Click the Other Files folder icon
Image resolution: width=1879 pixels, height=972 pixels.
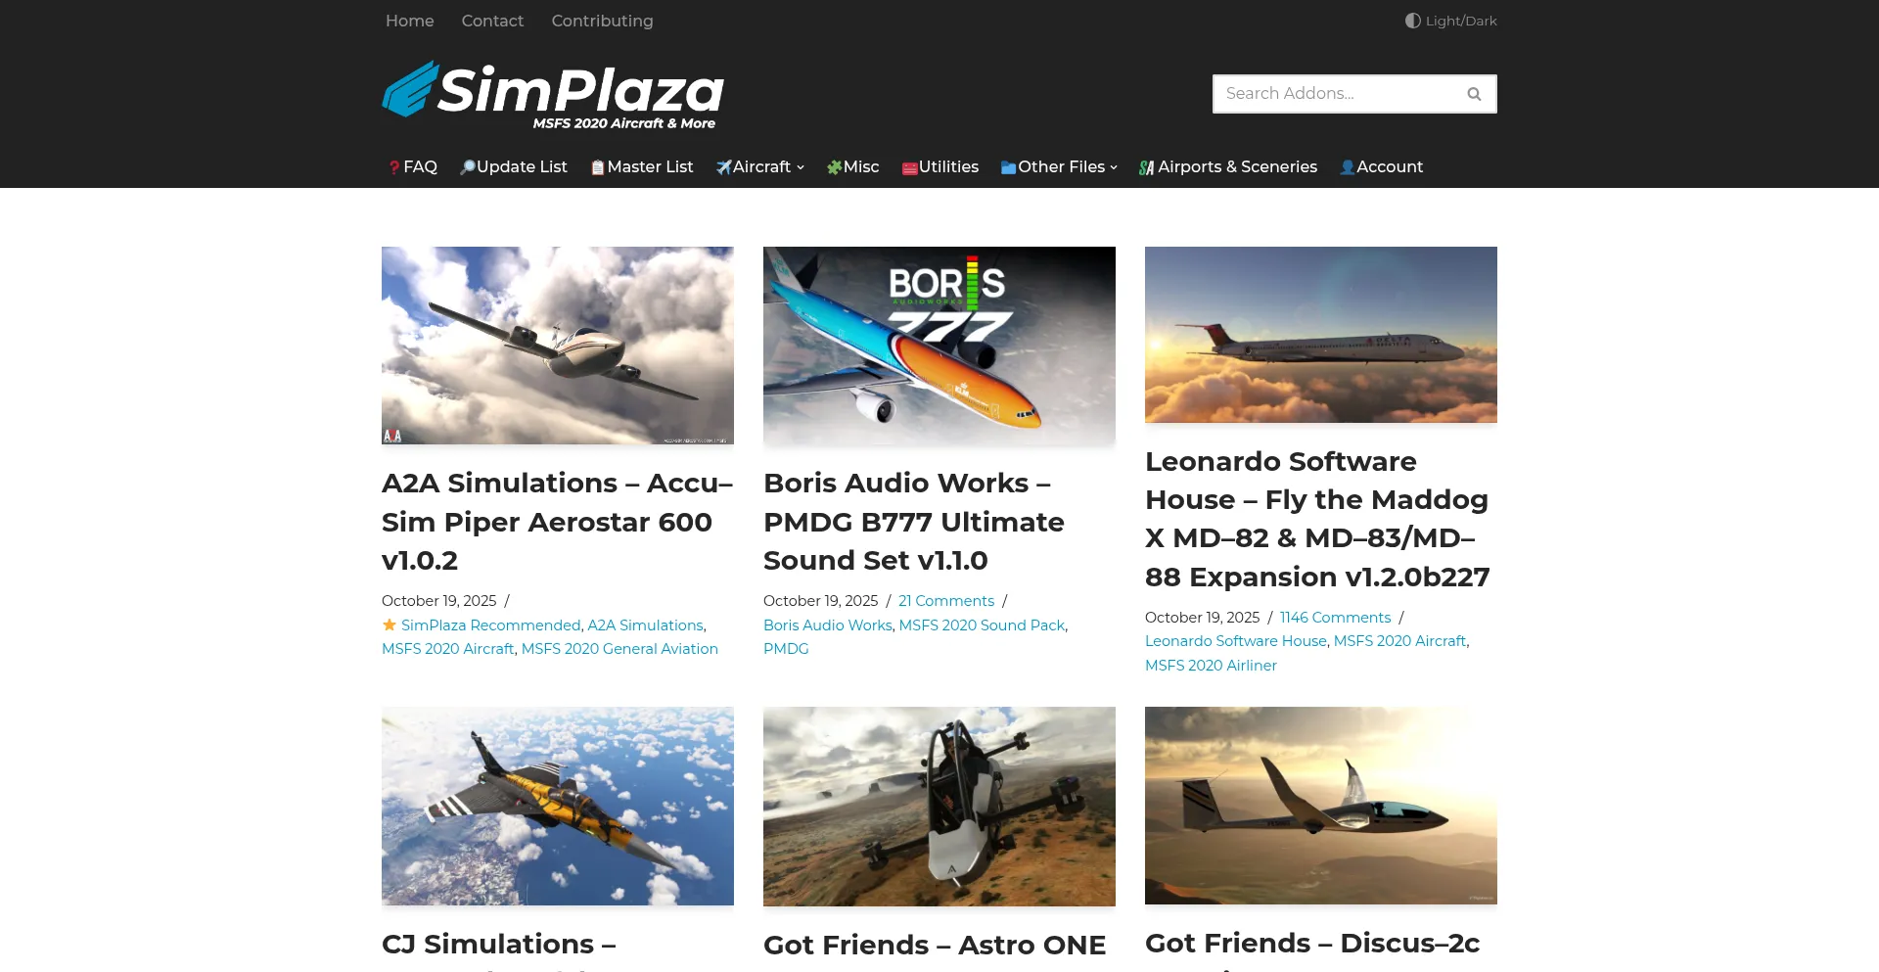tap(1009, 168)
